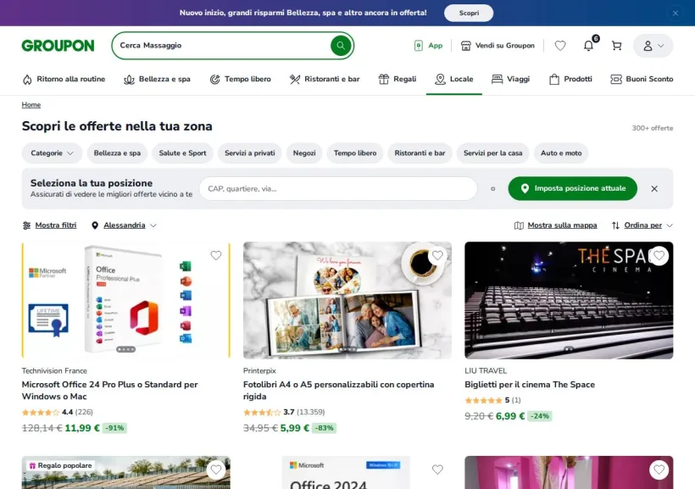Viewport: 695px width, 489px height.
Task: Open Tempo libero in main navigation
Action: 240,80
